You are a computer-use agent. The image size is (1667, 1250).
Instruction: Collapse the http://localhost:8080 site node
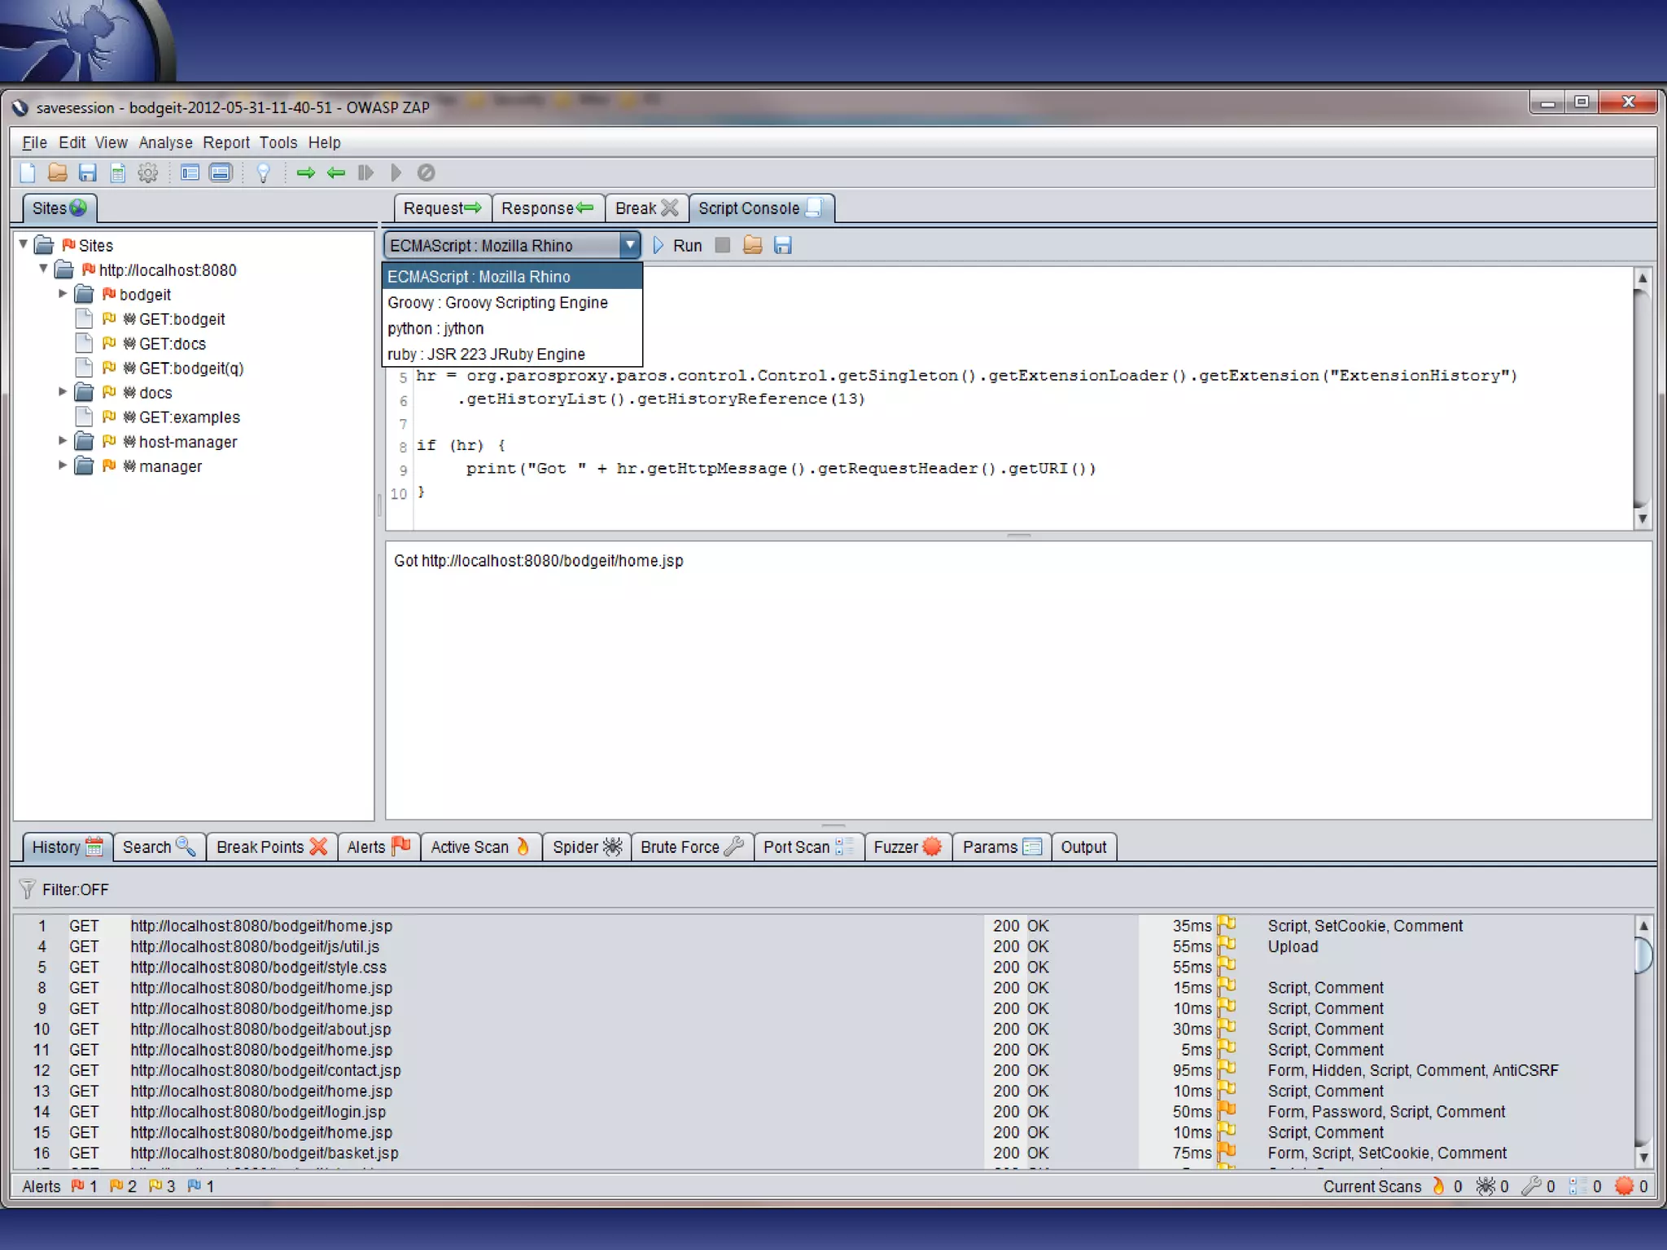click(x=43, y=269)
